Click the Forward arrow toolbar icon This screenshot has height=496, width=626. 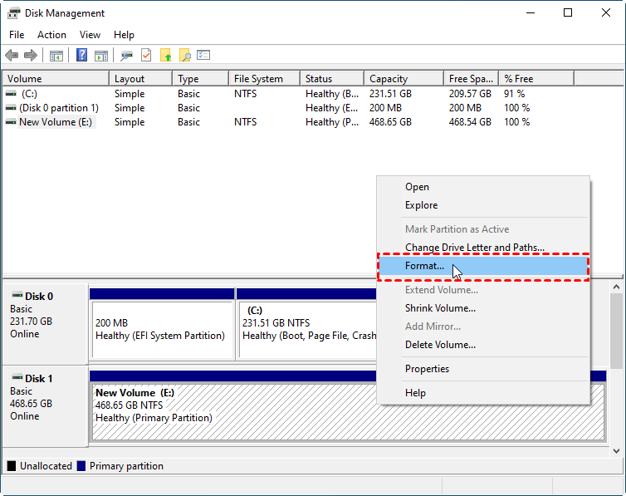(31, 56)
